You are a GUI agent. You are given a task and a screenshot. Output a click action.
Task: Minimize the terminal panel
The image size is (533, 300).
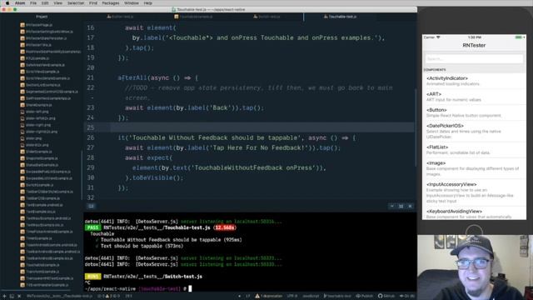click(x=392, y=206)
